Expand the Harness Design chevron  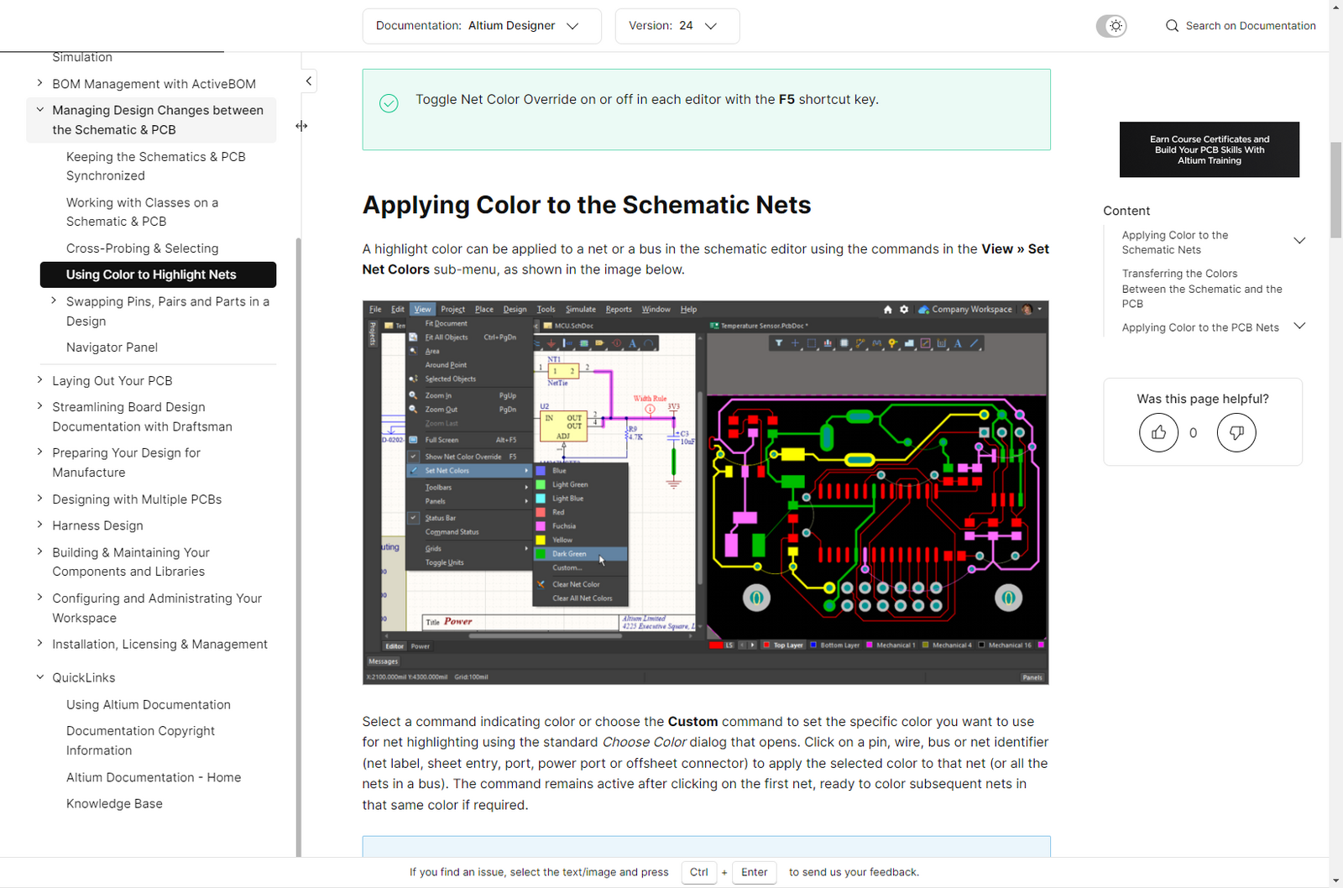pos(39,525)
